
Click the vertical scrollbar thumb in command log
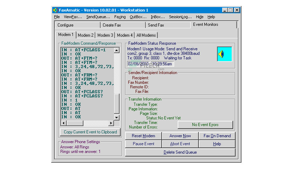click(117, 103)
